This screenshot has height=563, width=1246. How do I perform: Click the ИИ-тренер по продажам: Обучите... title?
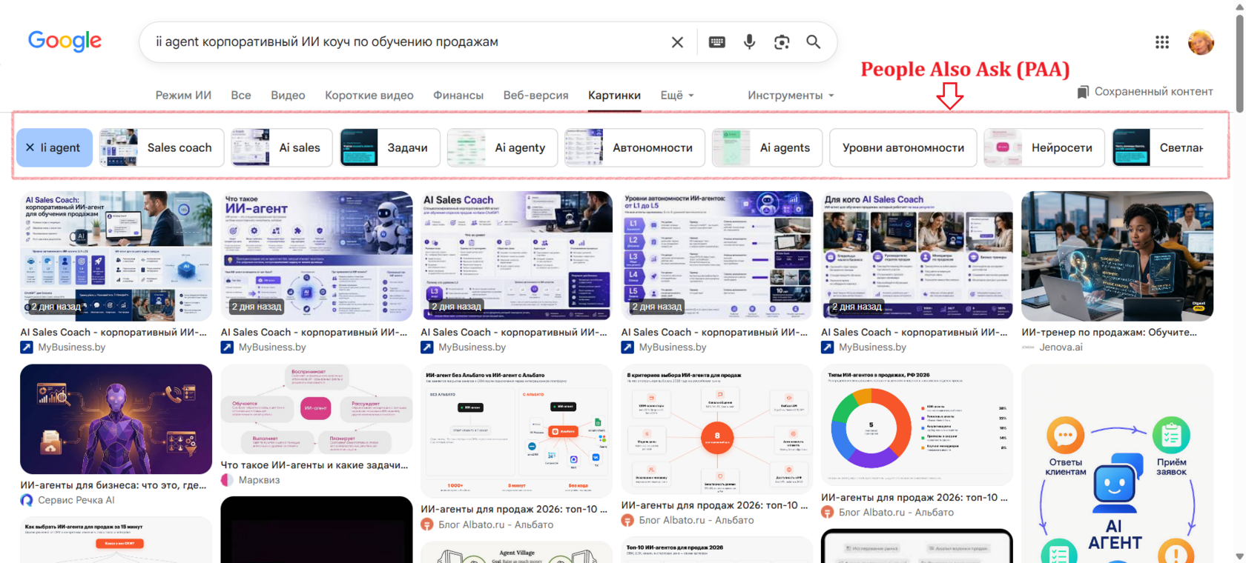1109,333
